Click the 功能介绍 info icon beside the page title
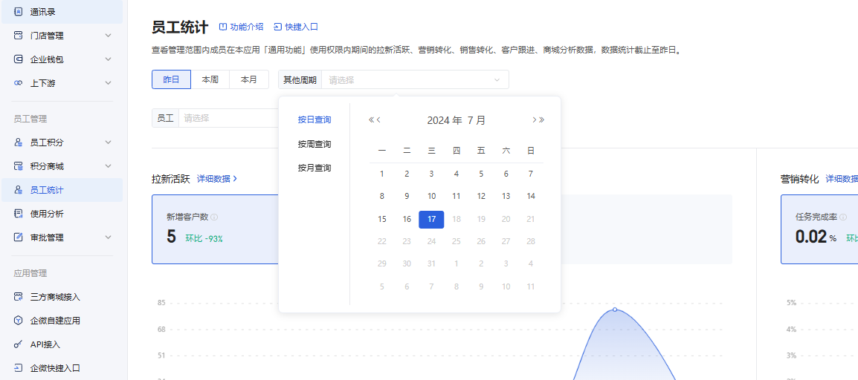Screen dimensions: 858x380 click(x=223, y=27)
